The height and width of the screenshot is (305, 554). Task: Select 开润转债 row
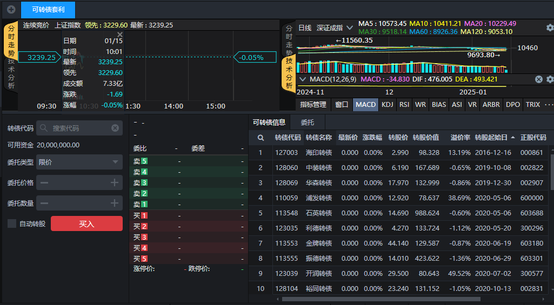click(x=399, y=274)
